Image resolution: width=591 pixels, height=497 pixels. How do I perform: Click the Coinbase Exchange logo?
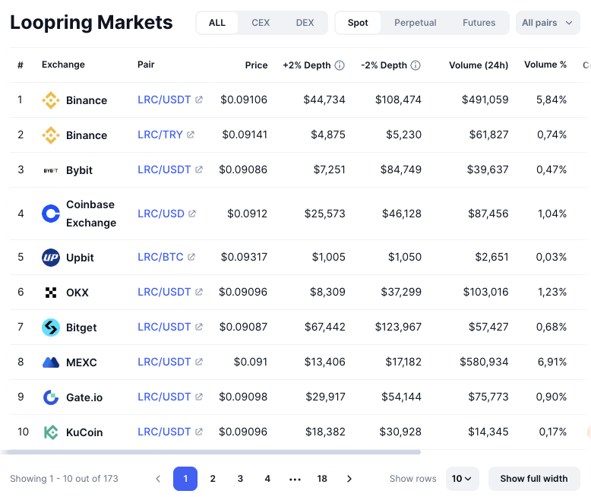[x=50, y=214]
